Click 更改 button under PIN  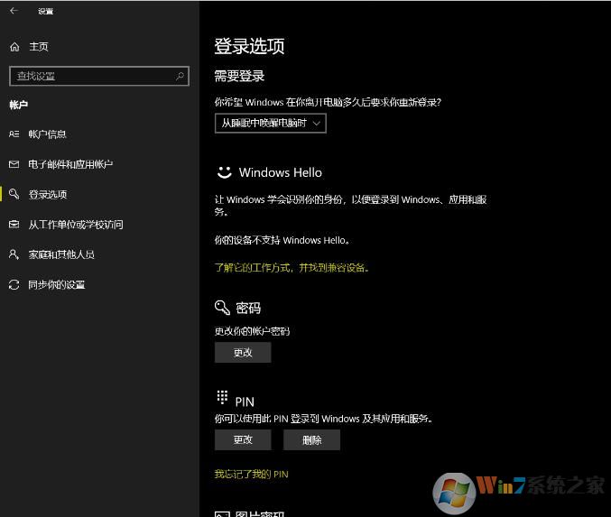[243, 440]
